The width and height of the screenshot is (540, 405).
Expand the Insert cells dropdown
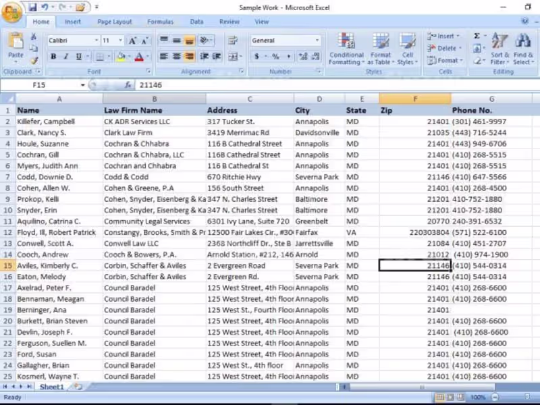[458, 36]
